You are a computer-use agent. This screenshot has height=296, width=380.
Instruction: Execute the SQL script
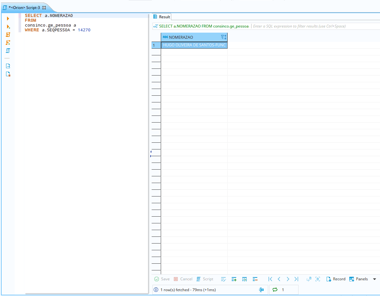(8, 34)
